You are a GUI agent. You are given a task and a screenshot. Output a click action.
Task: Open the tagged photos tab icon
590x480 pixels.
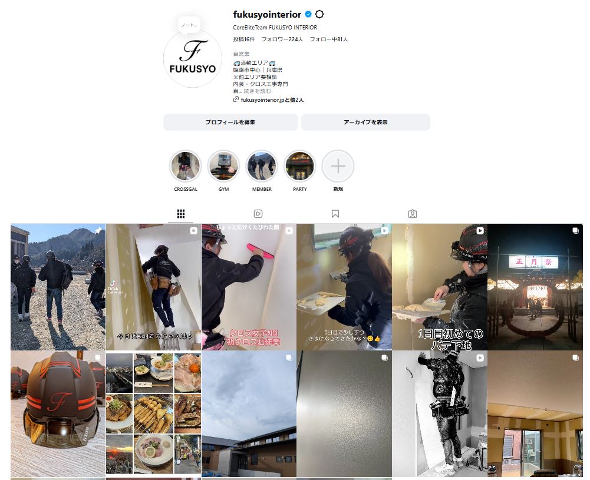click(x=413, y=214)
